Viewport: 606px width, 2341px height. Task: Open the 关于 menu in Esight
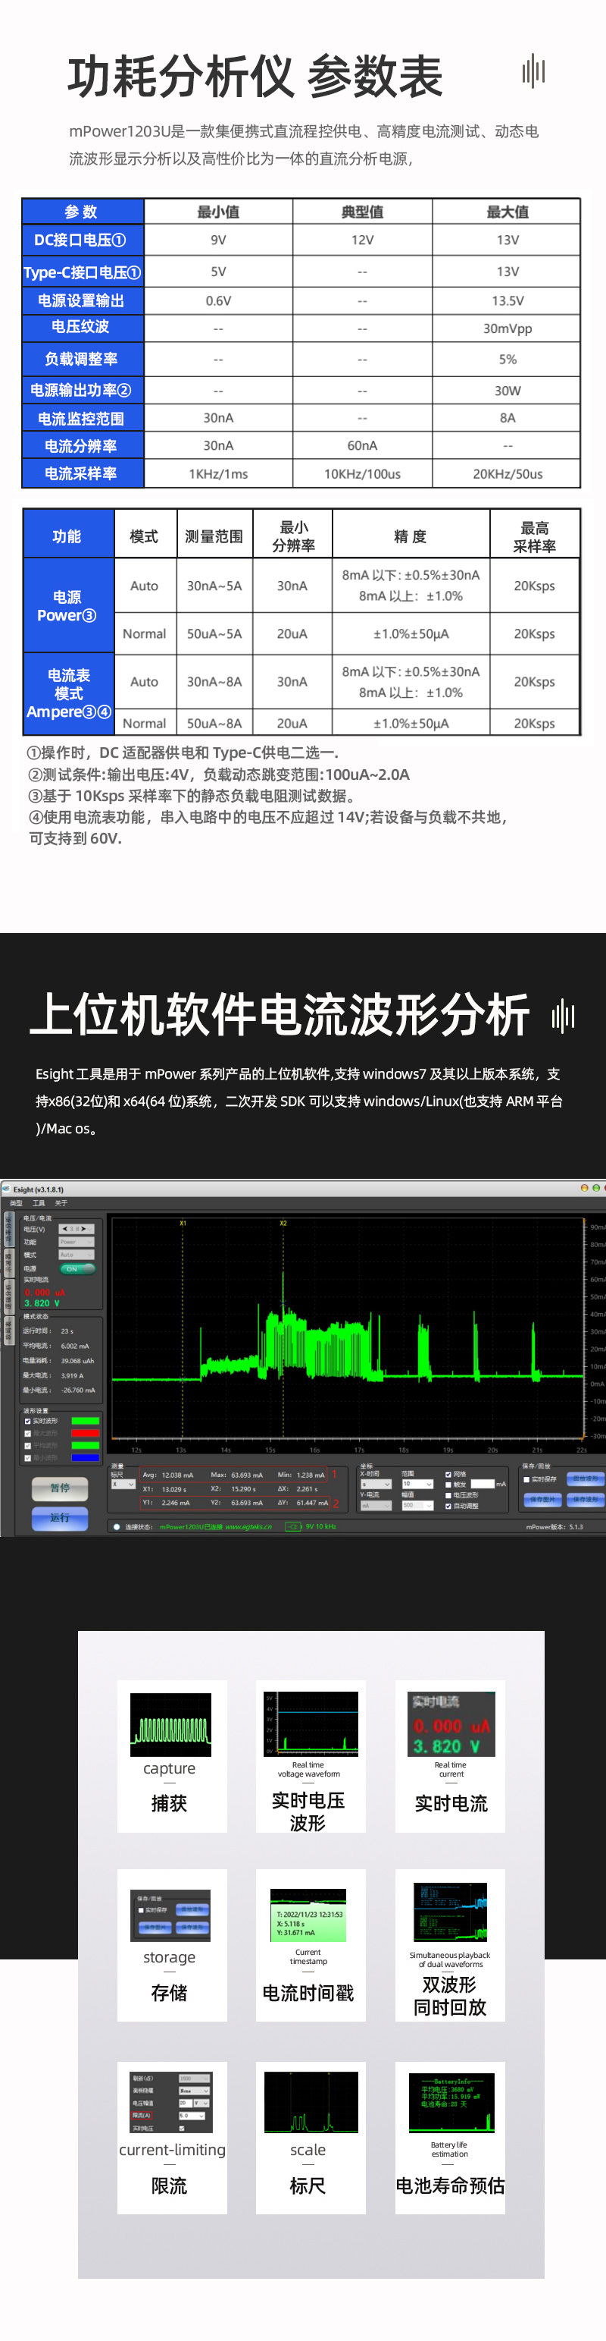(61, 1202)
